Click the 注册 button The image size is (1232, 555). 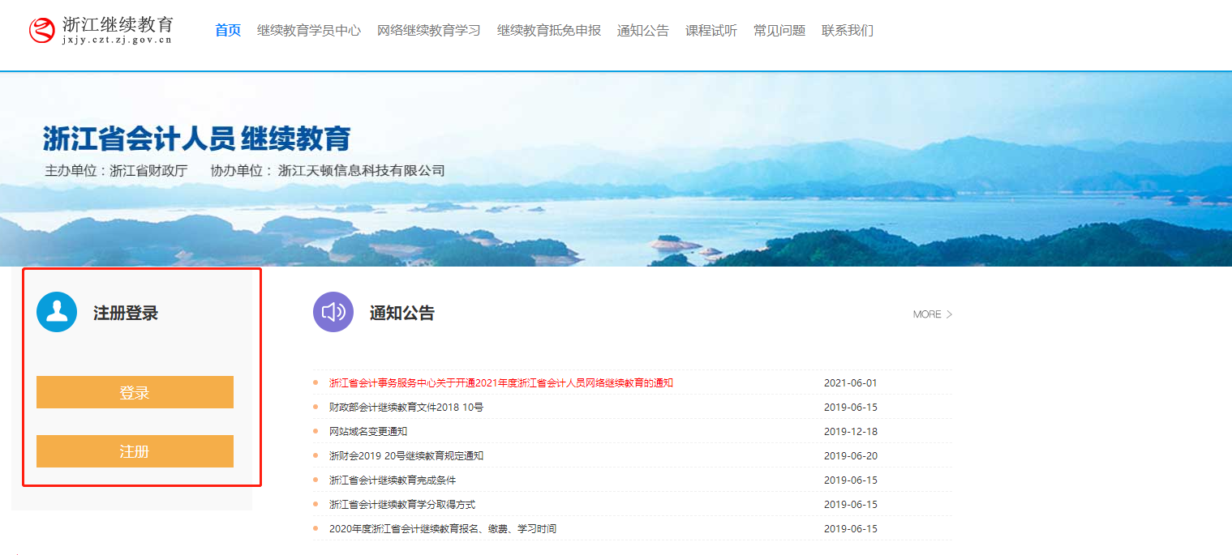coord(134,451)
